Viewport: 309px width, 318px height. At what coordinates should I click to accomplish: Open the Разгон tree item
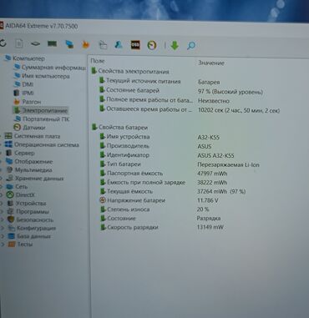coord(28,102)
